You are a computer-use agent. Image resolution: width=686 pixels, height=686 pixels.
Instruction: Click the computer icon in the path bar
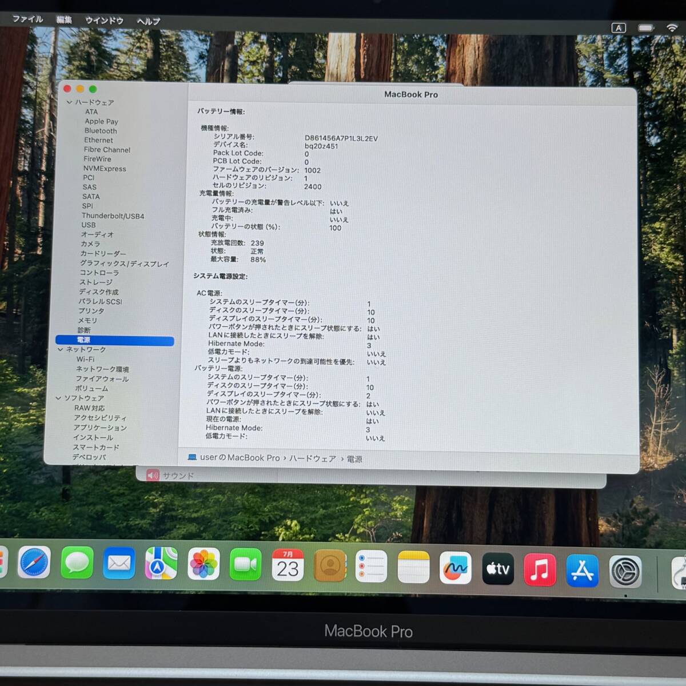click(x=192, y=457)
